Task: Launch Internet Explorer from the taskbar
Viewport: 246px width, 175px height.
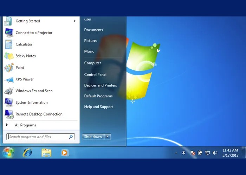Action: [x=27, y=153]
